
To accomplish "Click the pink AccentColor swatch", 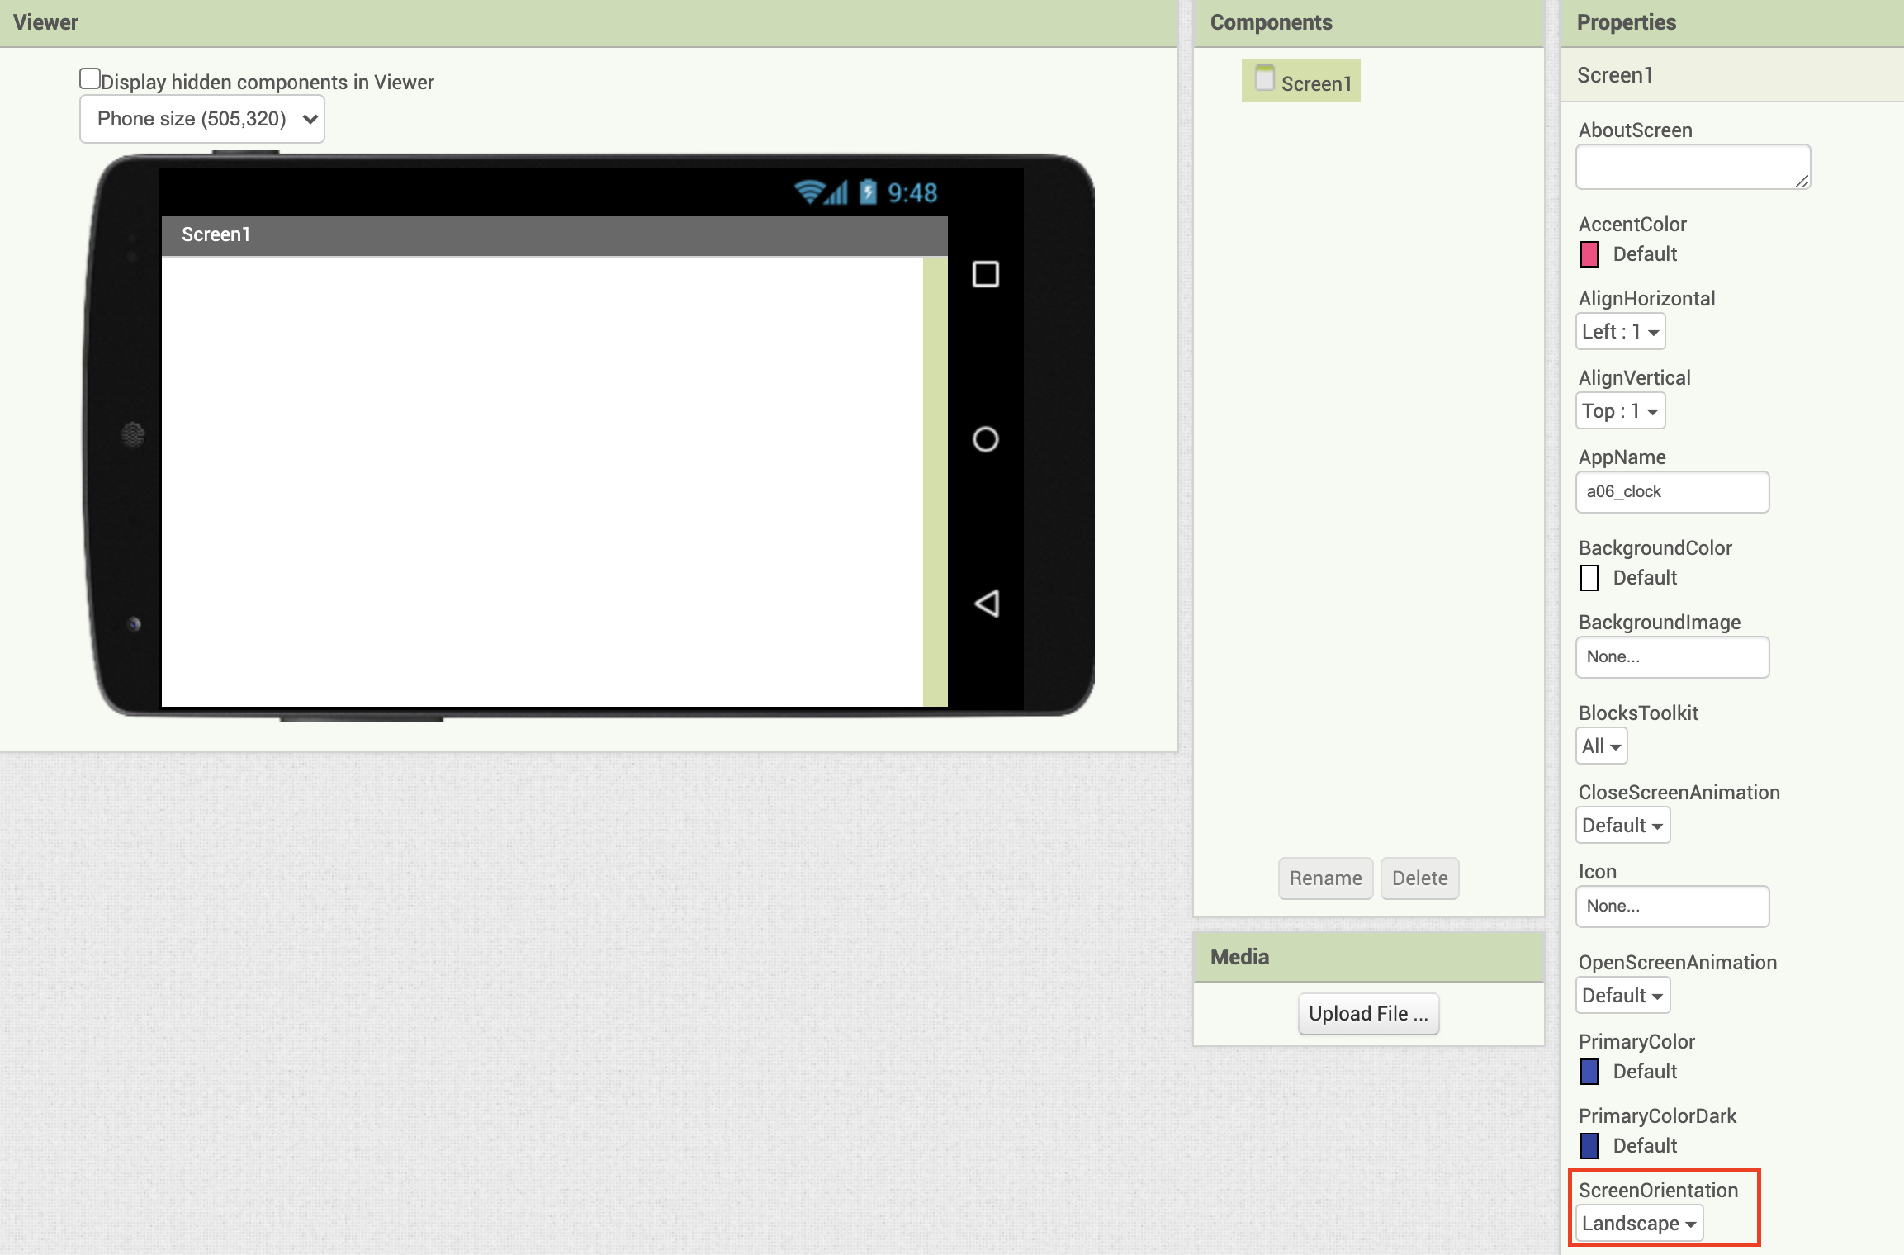I will coord(1589,254).
